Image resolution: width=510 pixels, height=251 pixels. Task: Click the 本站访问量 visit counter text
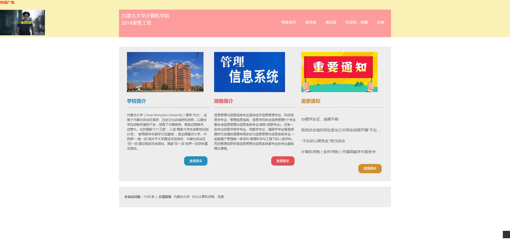[x=139, y=197]
